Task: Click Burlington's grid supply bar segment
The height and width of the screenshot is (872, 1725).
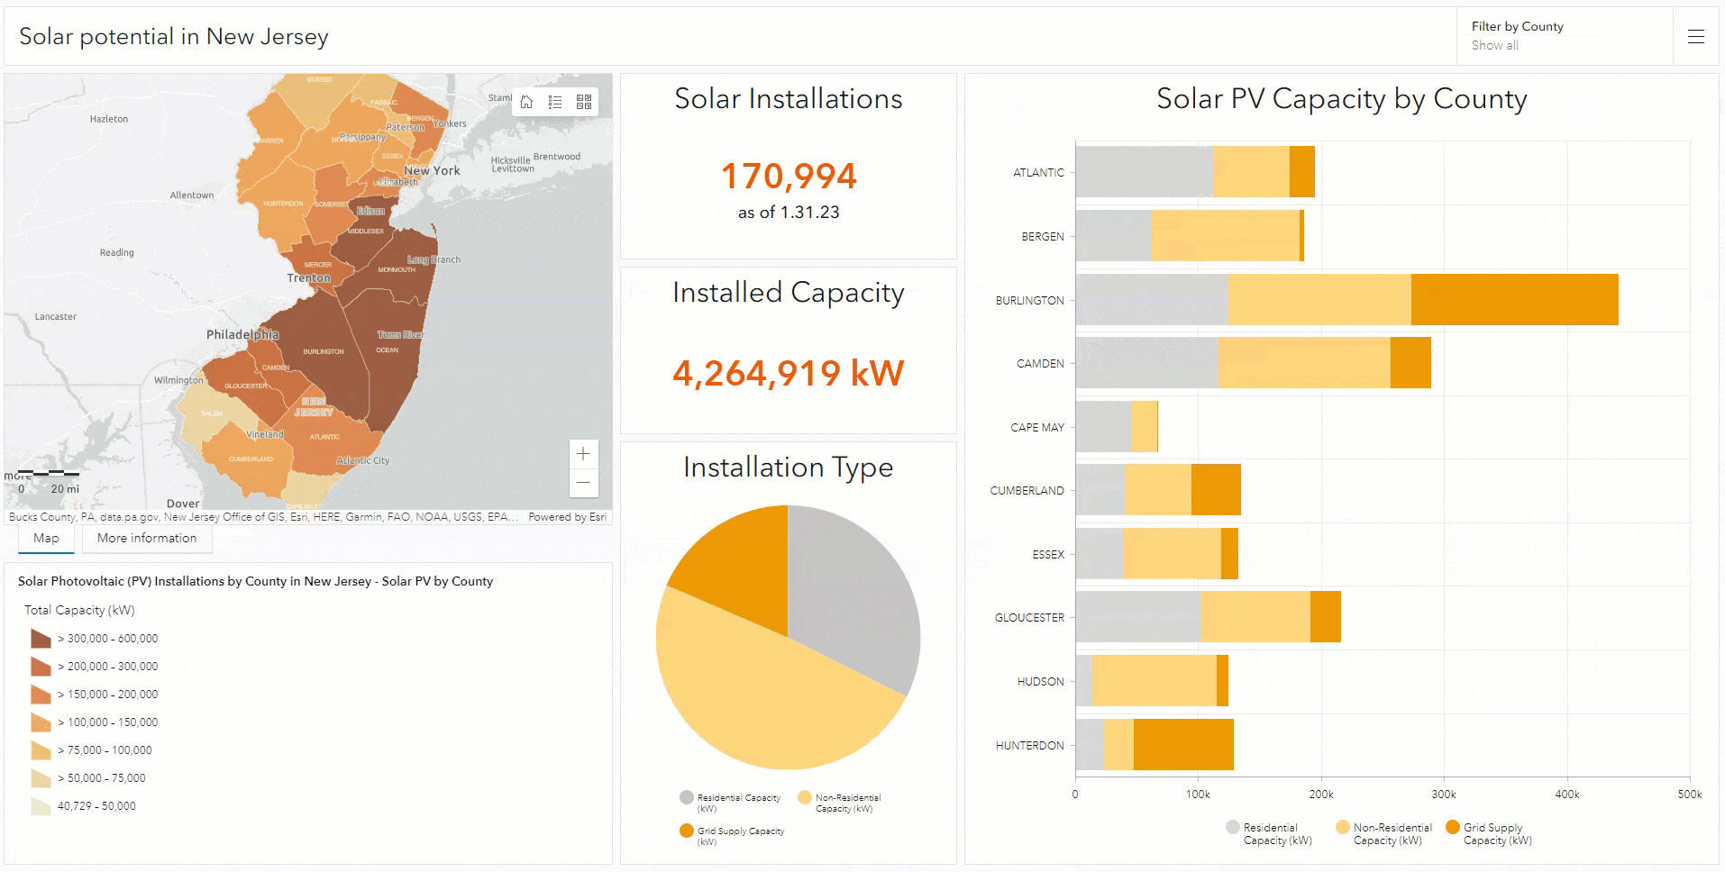Action: pyautogui.click(x=1514, y=300)
